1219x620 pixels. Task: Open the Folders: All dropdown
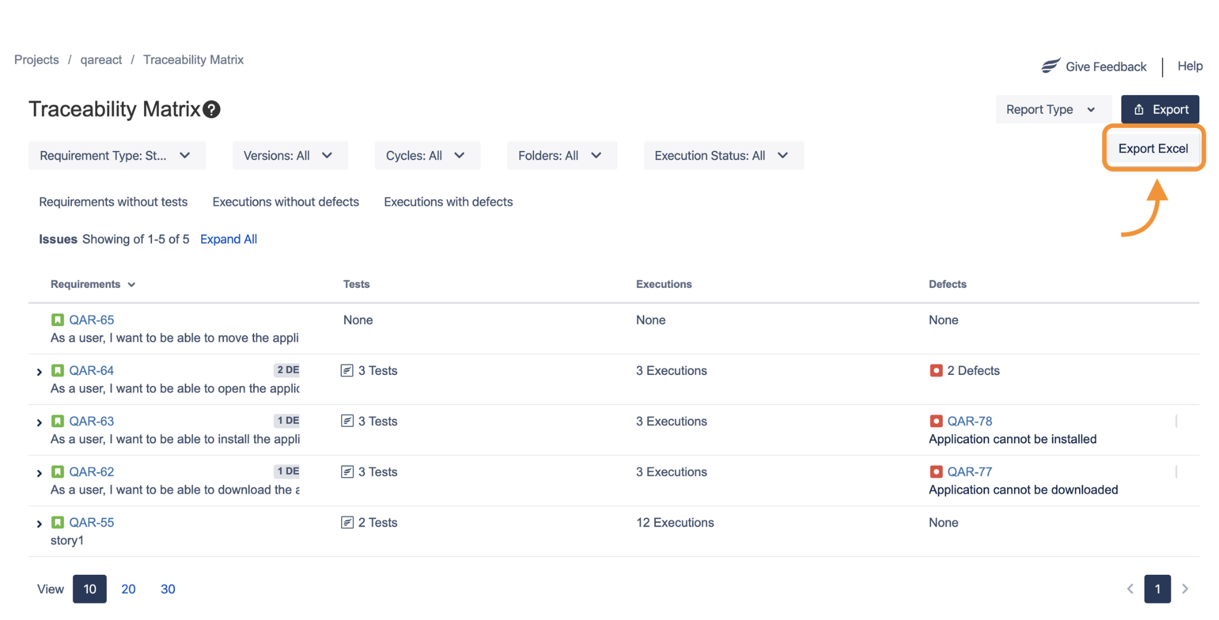click(x=562, y=155)
